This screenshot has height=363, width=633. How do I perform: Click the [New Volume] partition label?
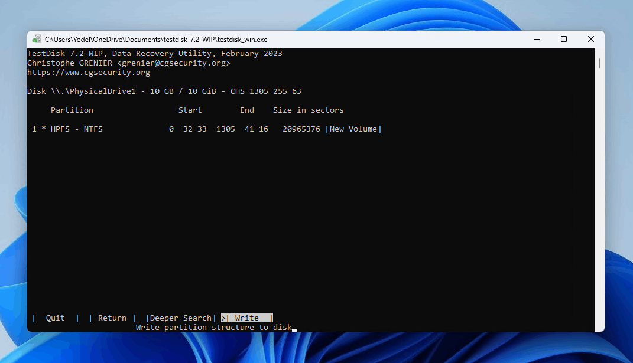tap(353, 129)
